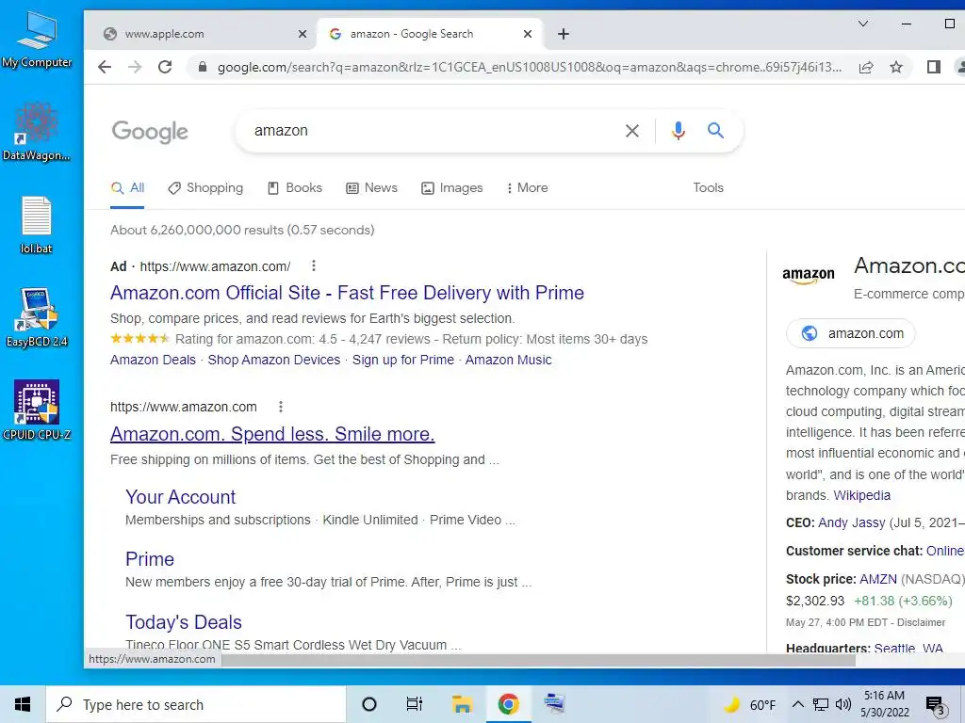Viewport: 965px width, 723px height.
Task: View site info padlock icon
Action: click(x=202, y=67)
